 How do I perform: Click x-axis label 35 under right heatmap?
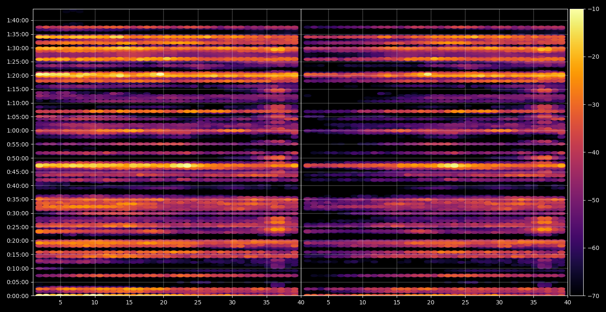click(x=533, y=302)
